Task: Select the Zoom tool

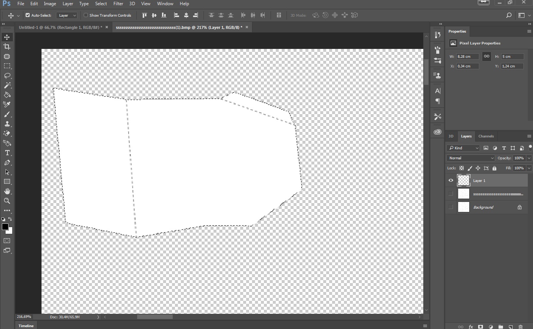Action: [x=7, y=201]
